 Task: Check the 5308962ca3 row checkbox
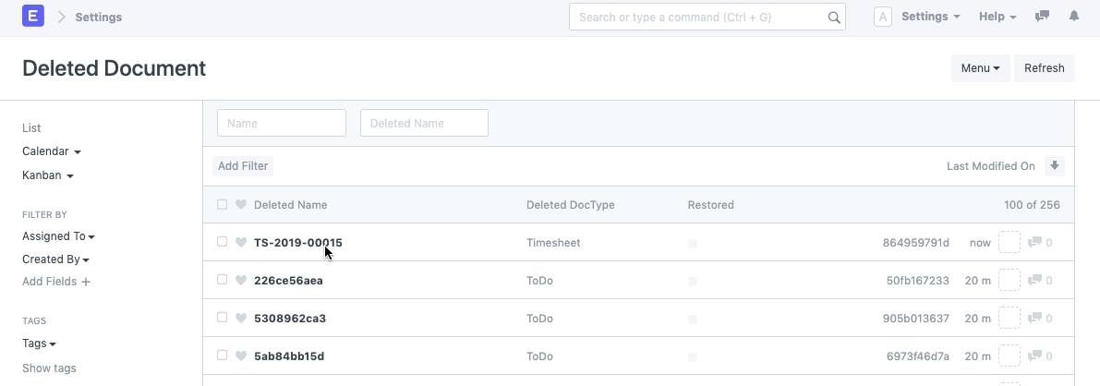[x=222, y=318]
